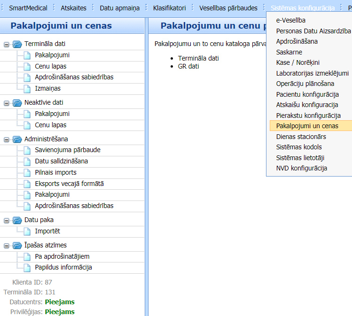The image size is (352, 316).
Task: Collapse the Īpašas atzīmes tree node
Action: [7, 245]
